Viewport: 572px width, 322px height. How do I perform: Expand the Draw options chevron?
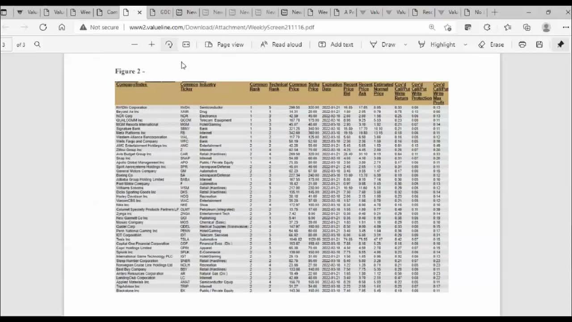coord(405,44)
